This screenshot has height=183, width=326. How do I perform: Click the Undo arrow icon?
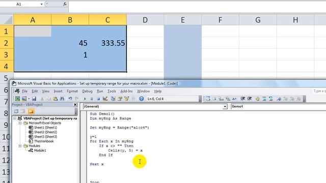click(x=70, y=99)
